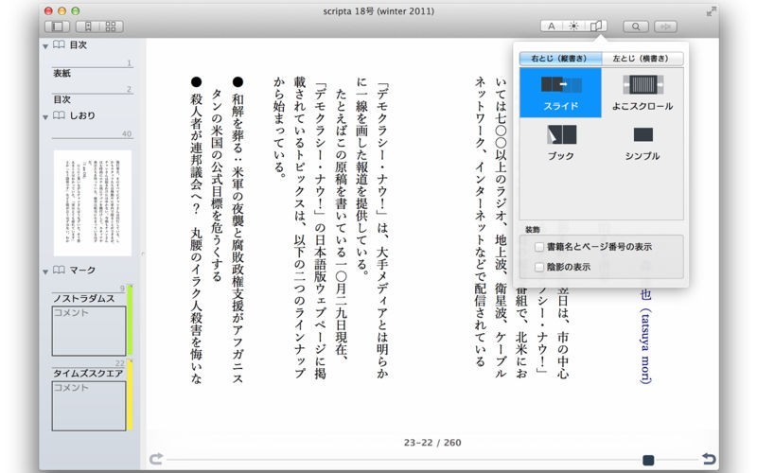Select the よこスクロール page transition

click(643, 93)
